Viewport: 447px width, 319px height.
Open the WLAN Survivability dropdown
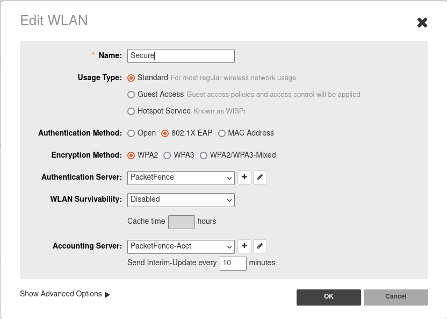point(181,200)
